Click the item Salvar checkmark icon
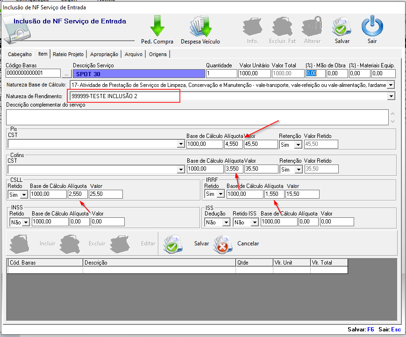 (173, 244)
